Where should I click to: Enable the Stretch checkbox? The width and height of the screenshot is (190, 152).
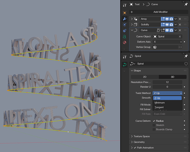pos(154,125)
